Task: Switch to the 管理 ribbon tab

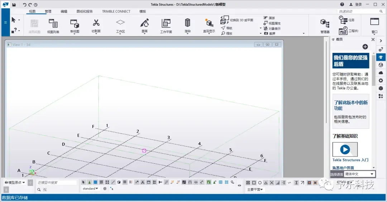Action: click(x=48, y=11)
